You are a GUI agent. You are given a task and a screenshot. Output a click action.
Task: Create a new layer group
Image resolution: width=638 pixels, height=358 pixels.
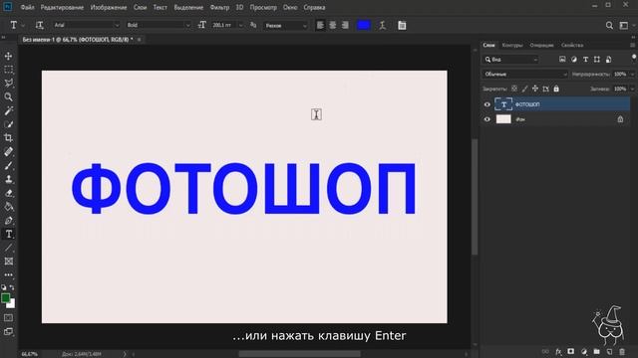[x=596, y=351]
